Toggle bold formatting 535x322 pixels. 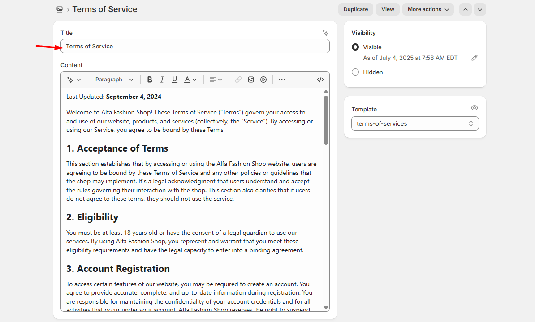(x=150, y=80)
